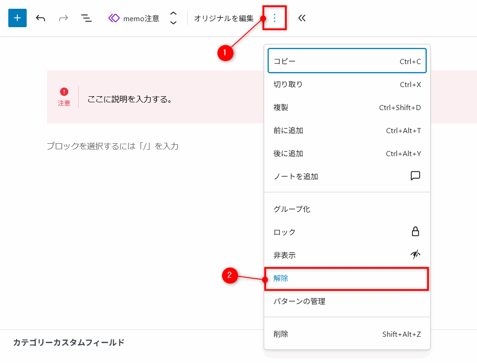
Task: Delete the block with 削除
Action: pos(347,334)
